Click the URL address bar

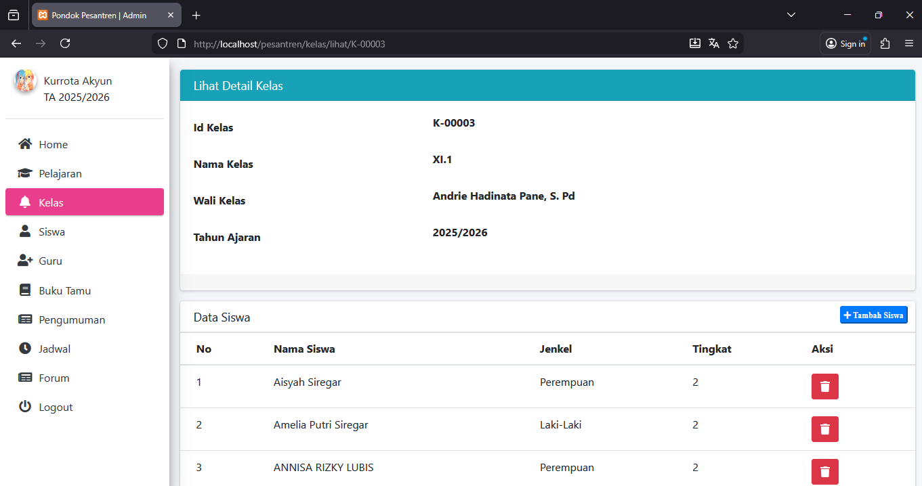point(434,43)
